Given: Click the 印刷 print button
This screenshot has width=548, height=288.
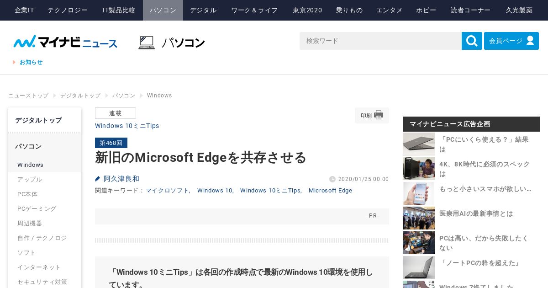Looking at the screenshot, I should coord(372,115).
